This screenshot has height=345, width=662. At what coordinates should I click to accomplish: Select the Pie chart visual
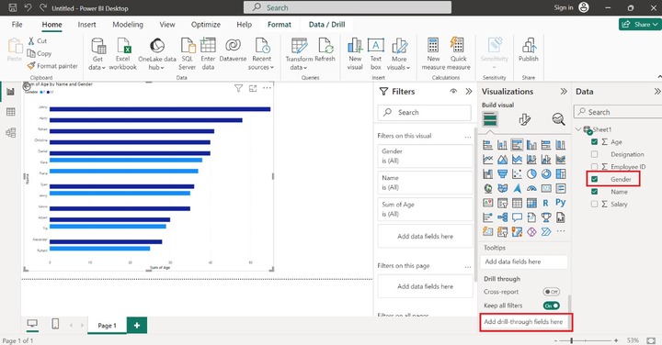tap(531, 174)
